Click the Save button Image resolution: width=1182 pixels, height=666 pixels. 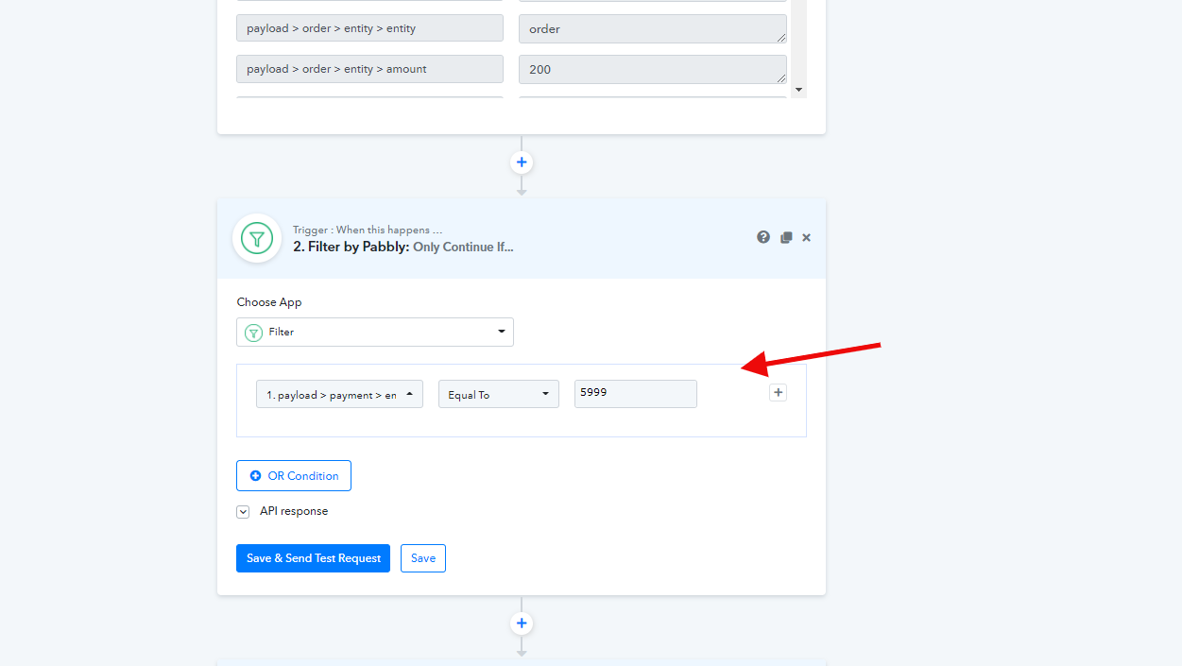(423, 558)
